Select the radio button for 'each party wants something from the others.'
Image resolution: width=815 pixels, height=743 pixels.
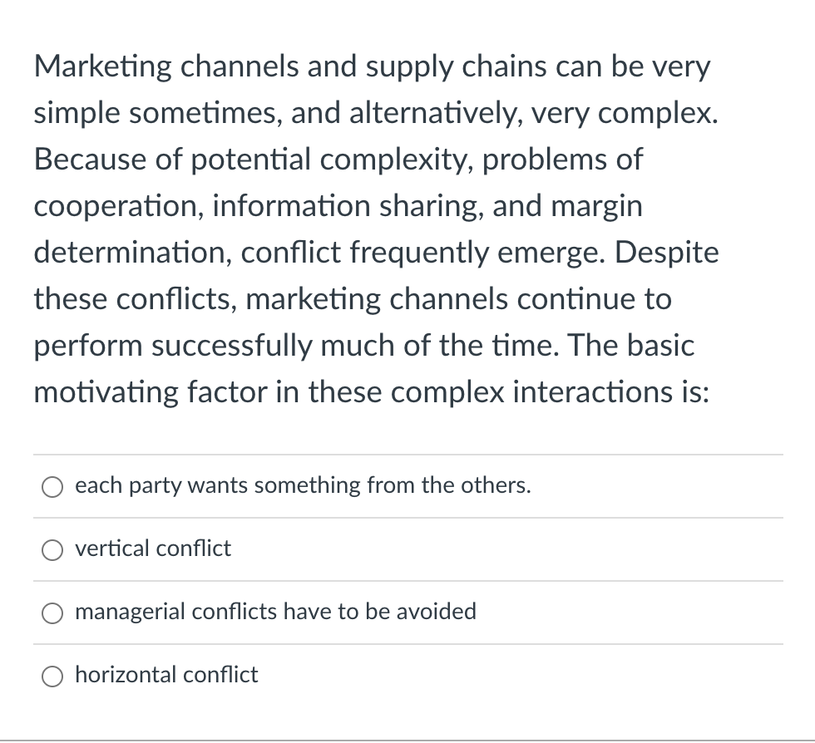[52, 487]
